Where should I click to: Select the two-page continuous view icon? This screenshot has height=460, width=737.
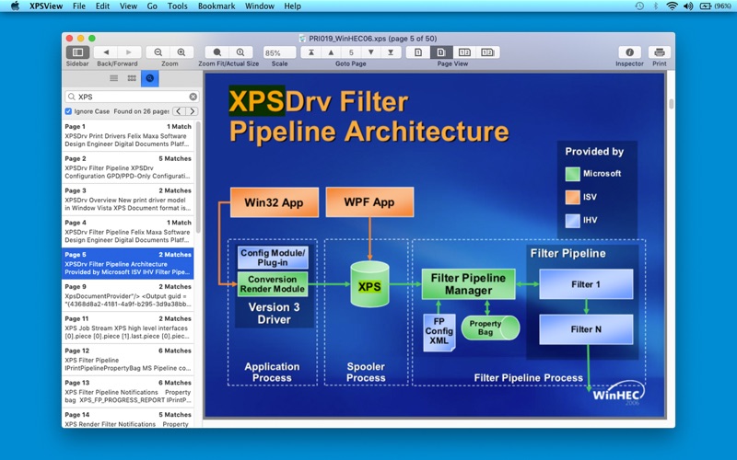tap(487, 52)
